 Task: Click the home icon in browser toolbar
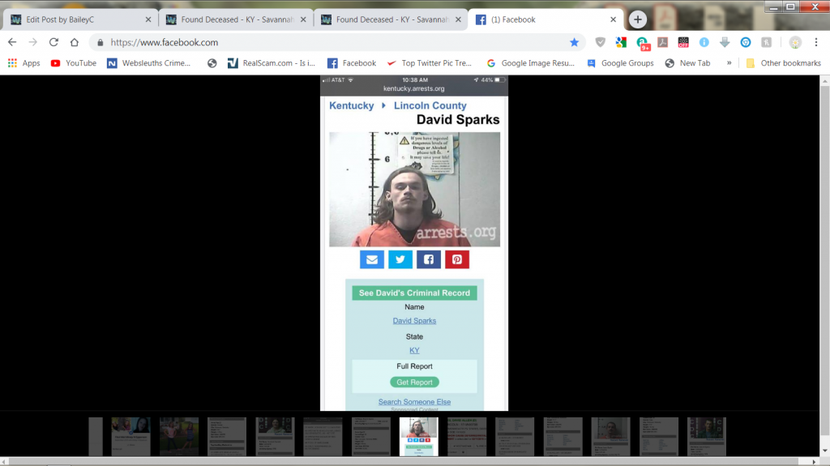(75, 42)
